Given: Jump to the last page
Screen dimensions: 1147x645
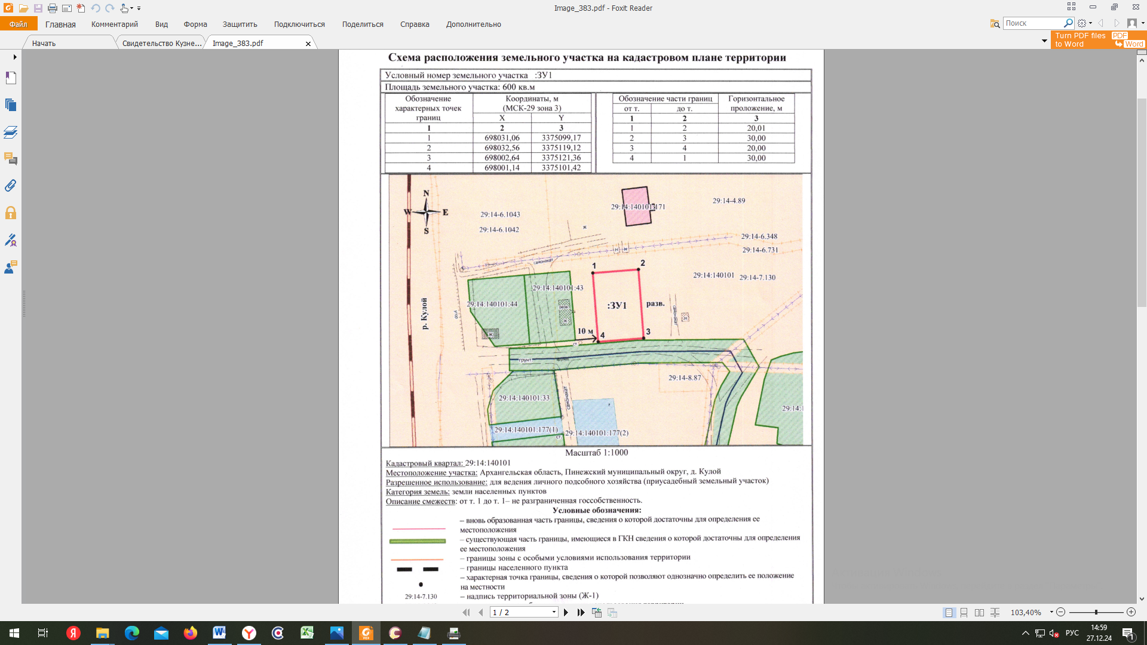Looking at the screenshot, I should point(581,613).
